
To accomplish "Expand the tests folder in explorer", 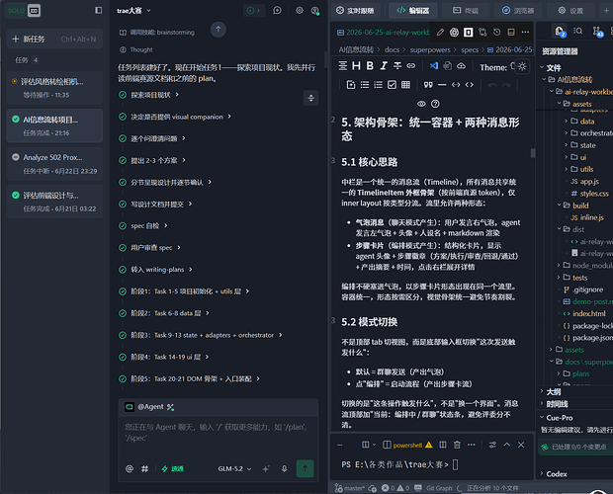I will 579,278.
